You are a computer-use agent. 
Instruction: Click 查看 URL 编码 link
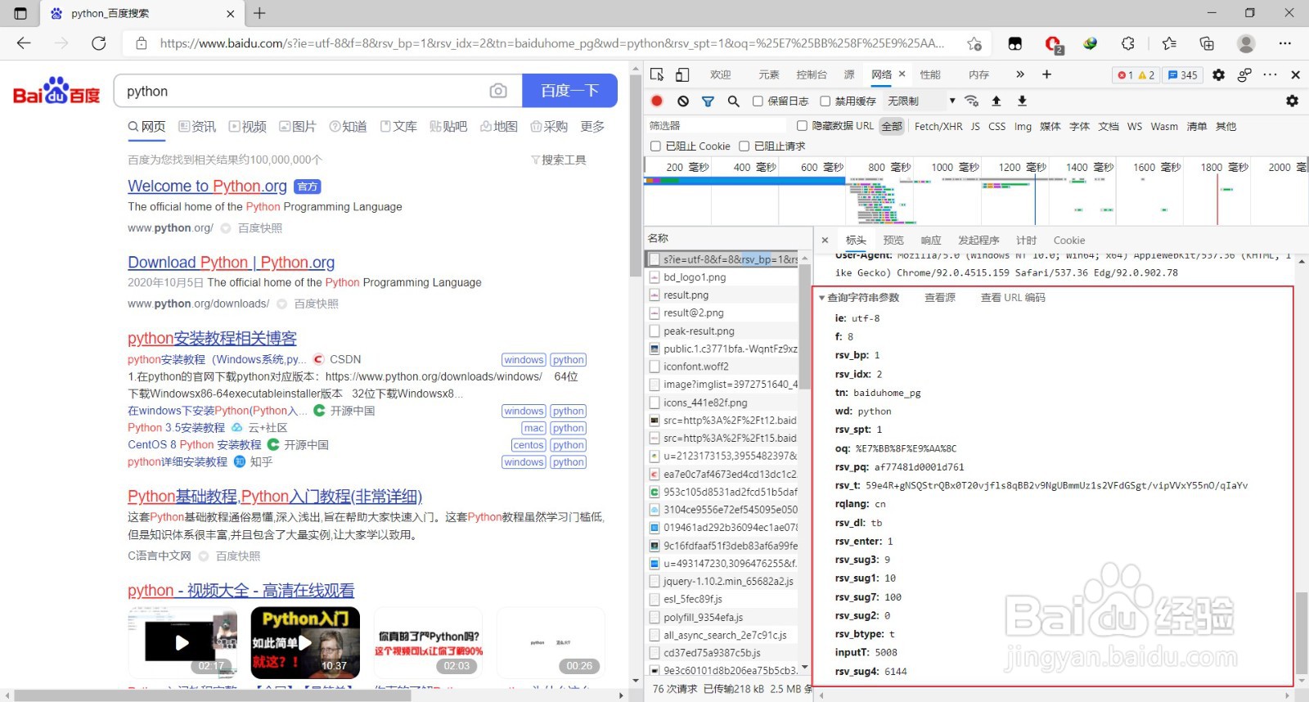(1013, 297)
